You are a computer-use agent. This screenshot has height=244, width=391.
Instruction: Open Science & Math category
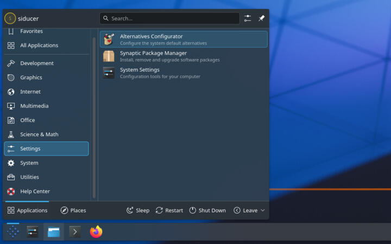(46, 134)
